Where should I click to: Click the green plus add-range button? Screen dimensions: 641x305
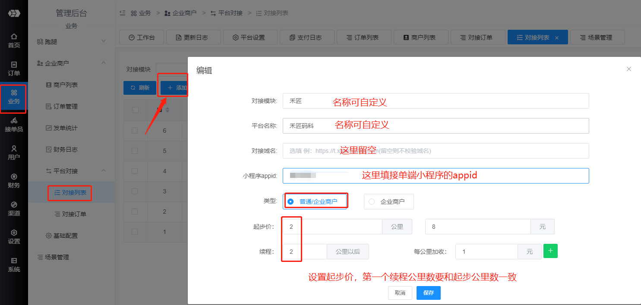550,251
